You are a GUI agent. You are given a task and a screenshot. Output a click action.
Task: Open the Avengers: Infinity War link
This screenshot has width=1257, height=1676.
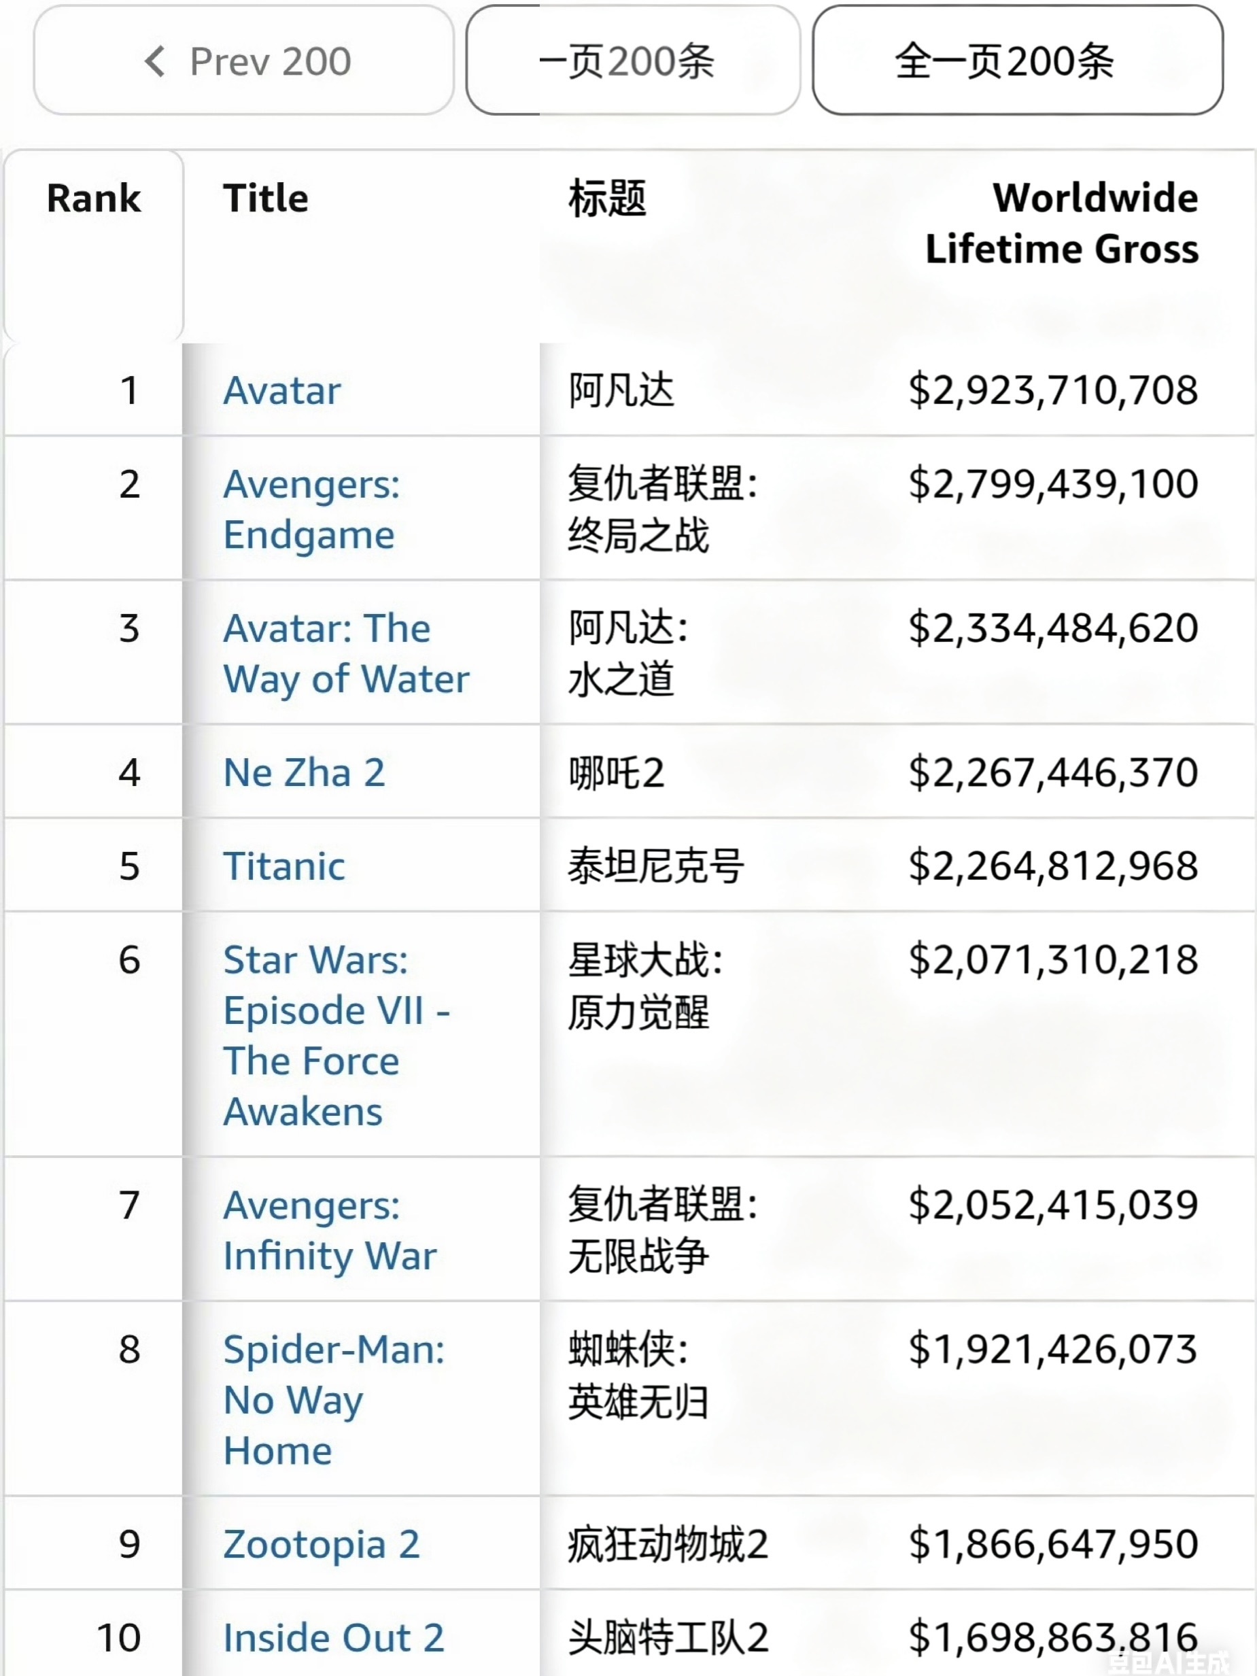pyautogui.click(x=330, y=1230)
